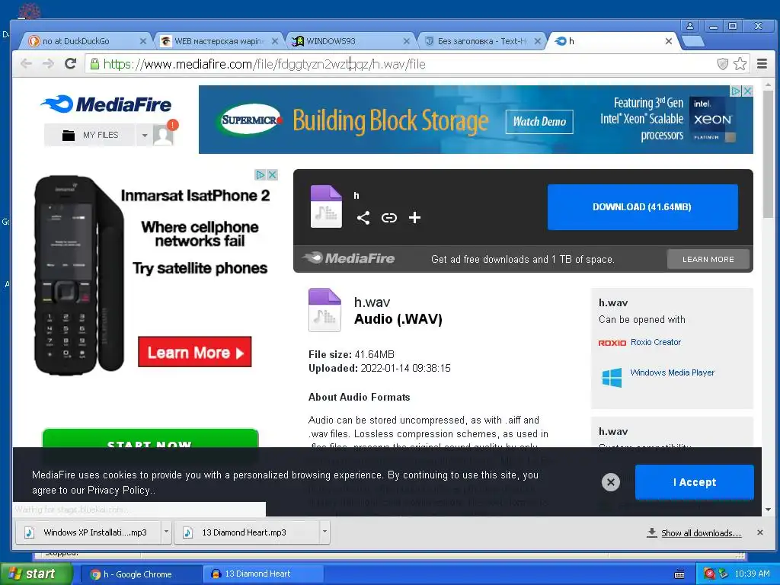
Task: Click Show all downloads link
Action: (x=701, y=532)
